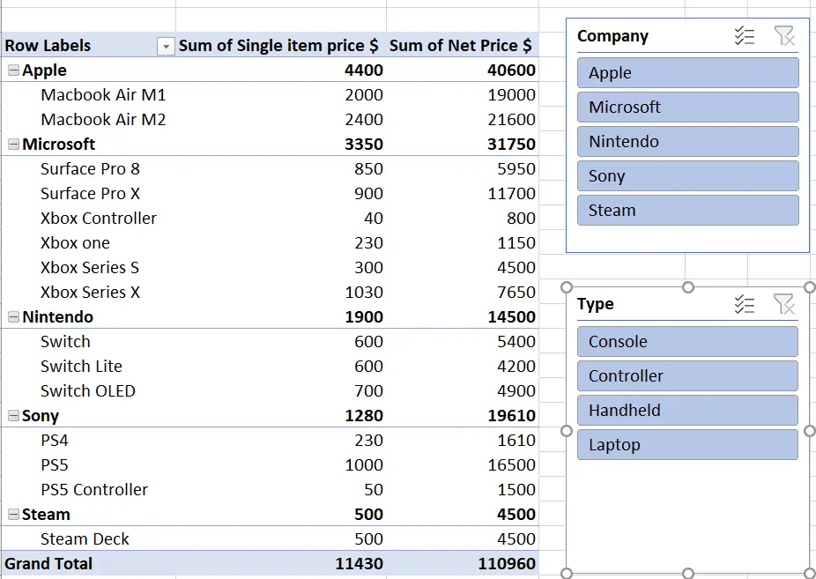Open the Row Labels filter dropdown

point(166,47)
